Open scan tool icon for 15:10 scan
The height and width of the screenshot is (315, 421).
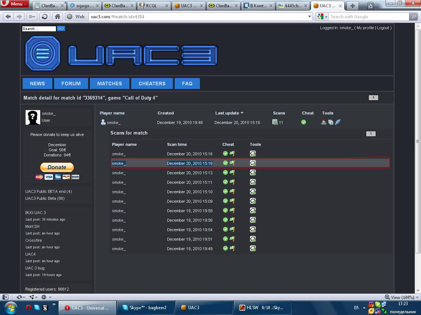click(x=253, y=192)
